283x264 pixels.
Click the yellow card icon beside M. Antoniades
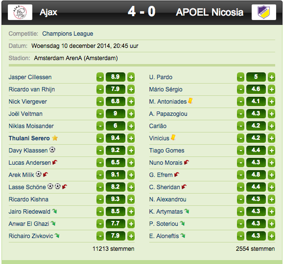[190, 101]
